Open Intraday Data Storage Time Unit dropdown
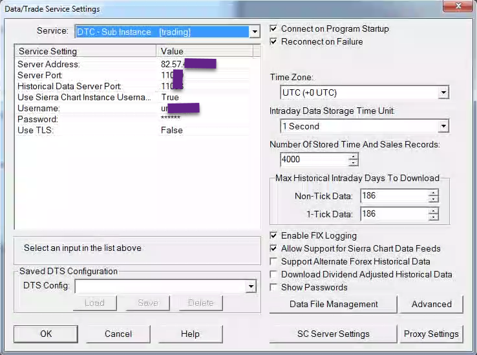 tap(443, 126)
